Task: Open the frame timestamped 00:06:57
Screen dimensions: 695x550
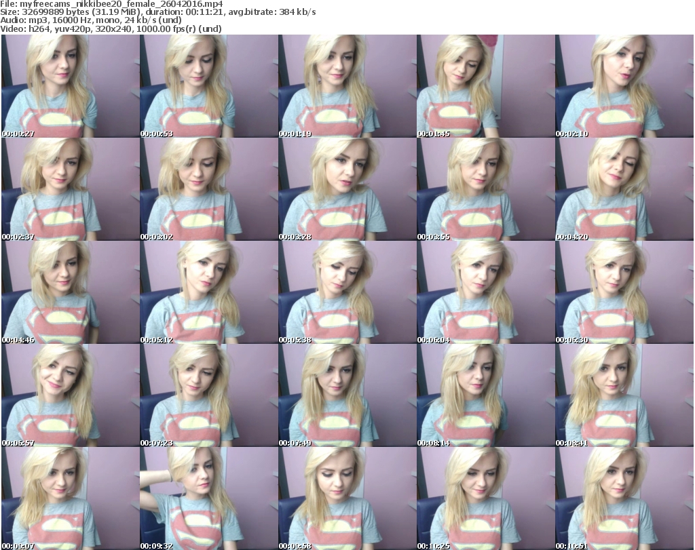Action: [71, 395]
